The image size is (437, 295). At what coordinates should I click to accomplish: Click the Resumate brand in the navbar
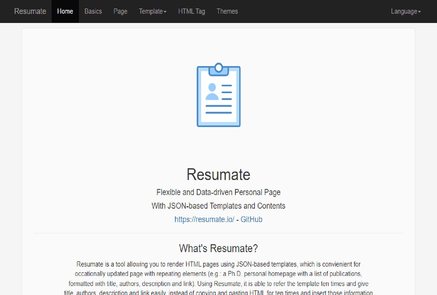click(x=30, y=11)
